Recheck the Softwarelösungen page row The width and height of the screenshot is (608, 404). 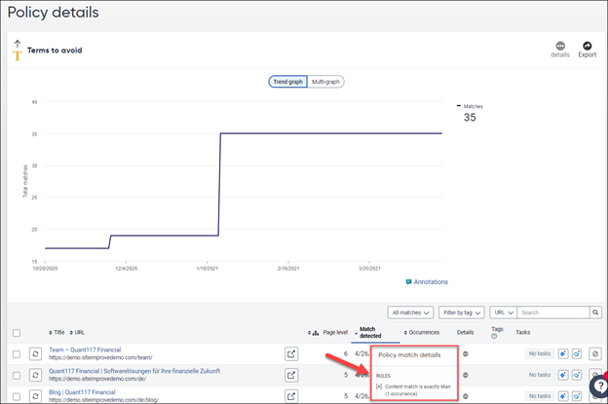coord(35,375)
